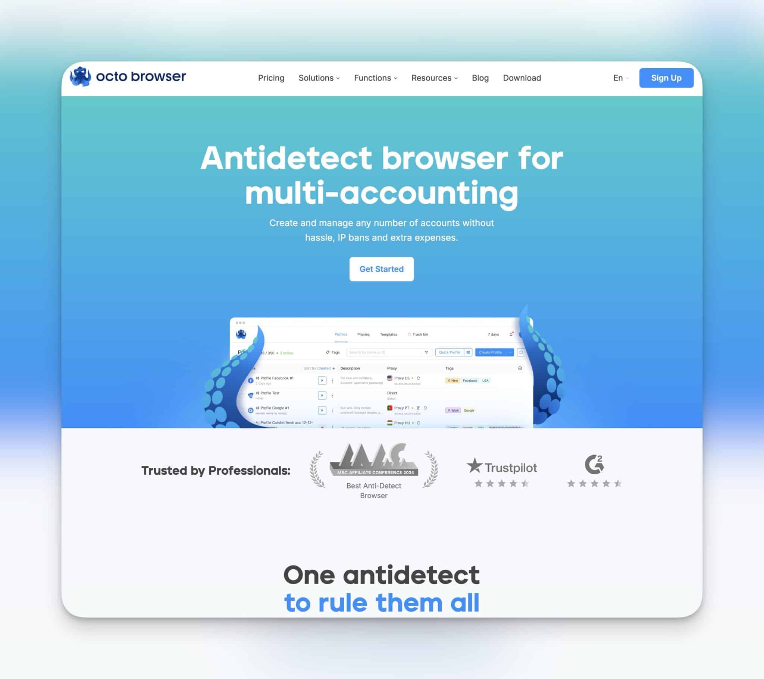764x679 pixels.
Task: Click the Get Started button
Action: (381, 269)
